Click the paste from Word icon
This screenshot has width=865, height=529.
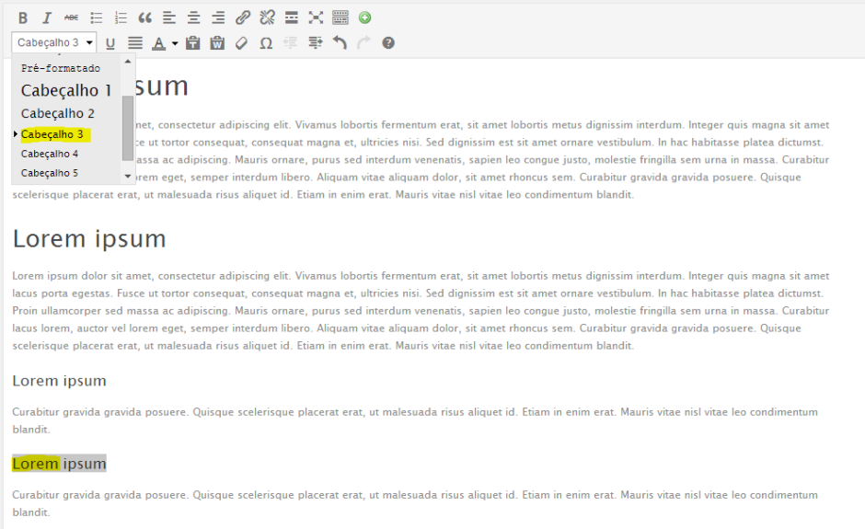(x=217, y=42)
